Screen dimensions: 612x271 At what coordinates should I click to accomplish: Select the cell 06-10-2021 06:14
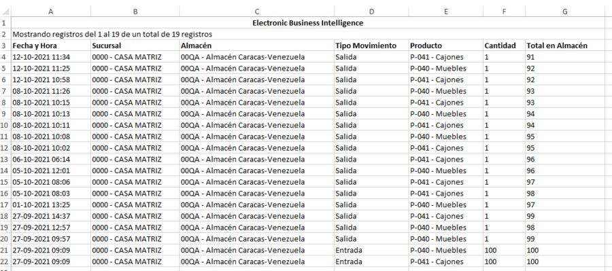[51, 159]
